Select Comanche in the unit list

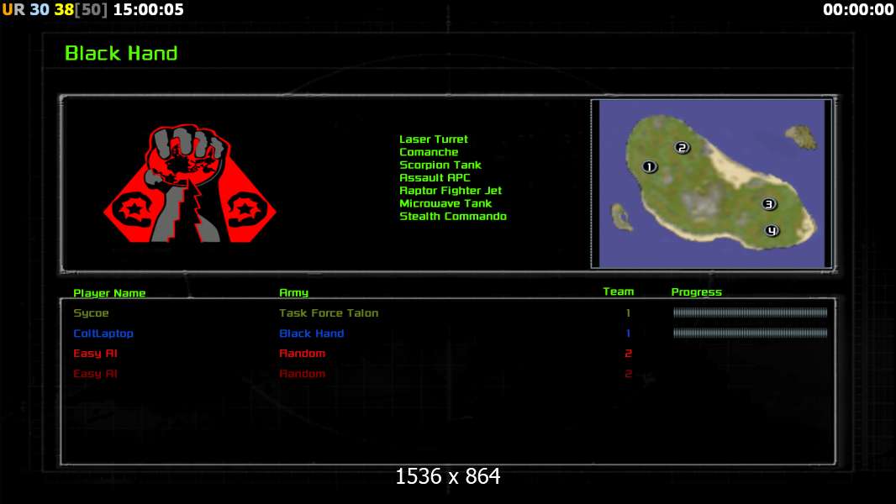(x=429, y=152)
